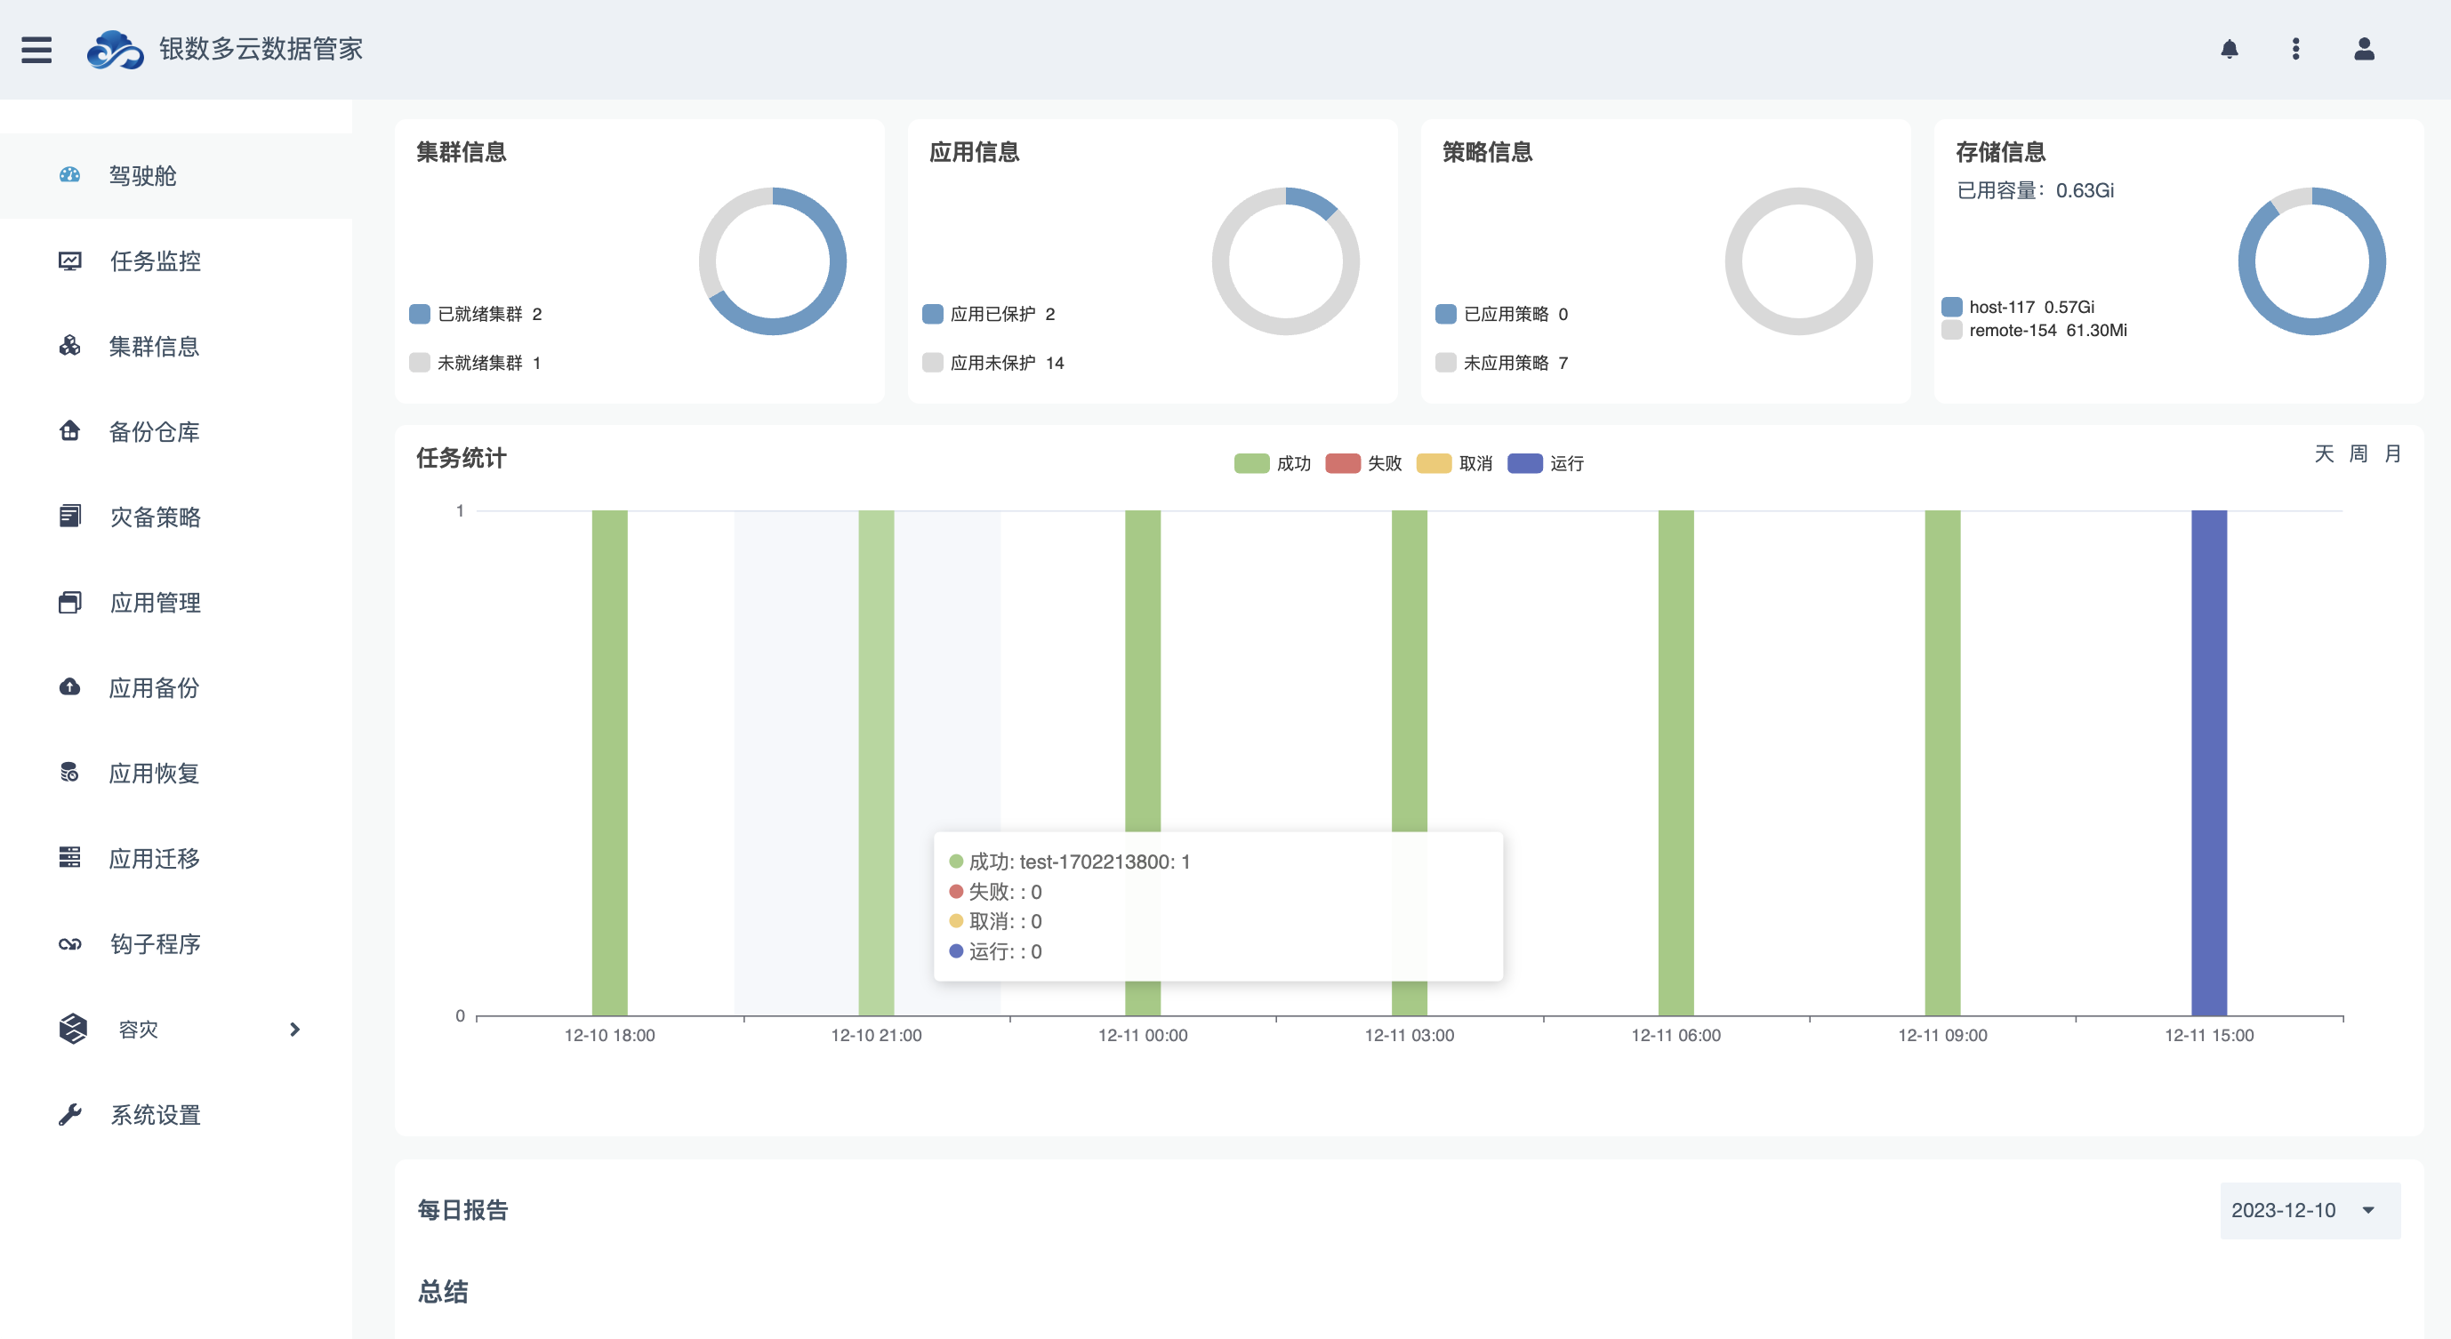Viewport: 2451px width, 1339px height.
Task: Click the 集群信息 donut chart
Action: pyautogui.click(x=773, y=261)
